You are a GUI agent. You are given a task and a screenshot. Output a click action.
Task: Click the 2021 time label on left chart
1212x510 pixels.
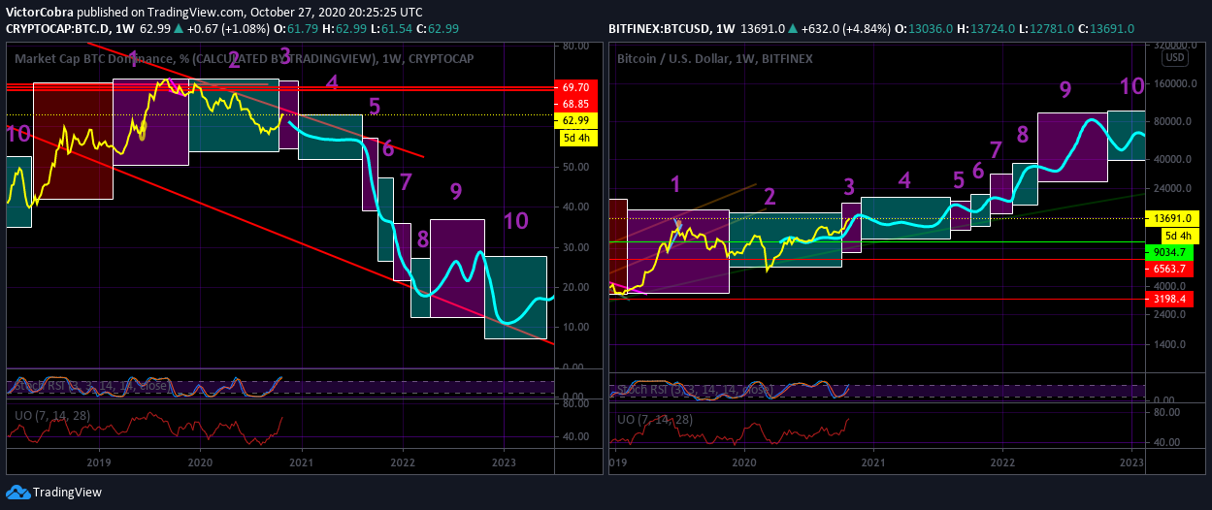(x=301, y=463)
